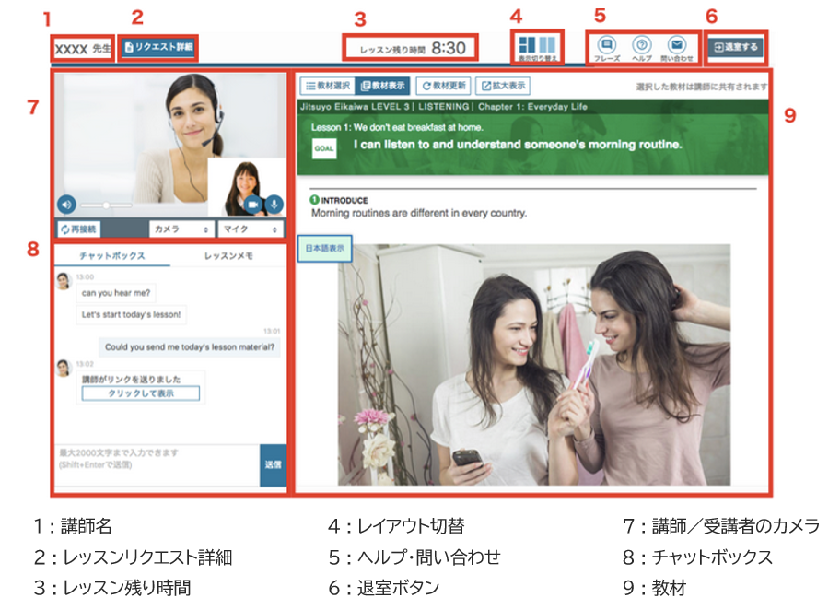Click the クリックして表示 link button
This screenshot has height=610, width=840.
click(x=140, y=393)
